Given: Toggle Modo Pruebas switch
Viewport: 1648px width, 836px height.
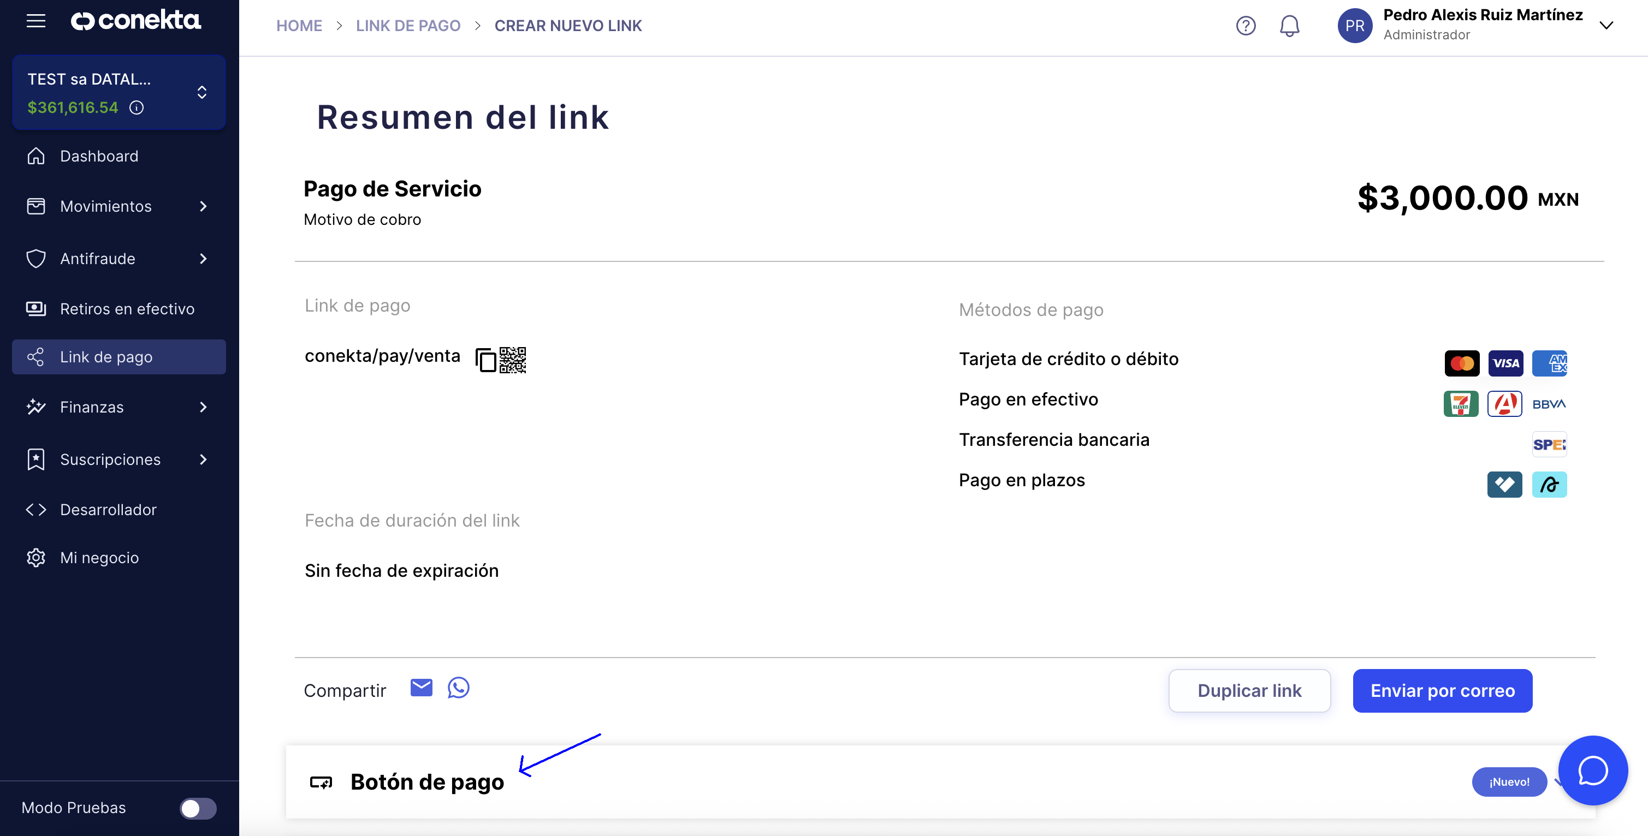Looking at the screenshot, I should [x=198, y=809].
